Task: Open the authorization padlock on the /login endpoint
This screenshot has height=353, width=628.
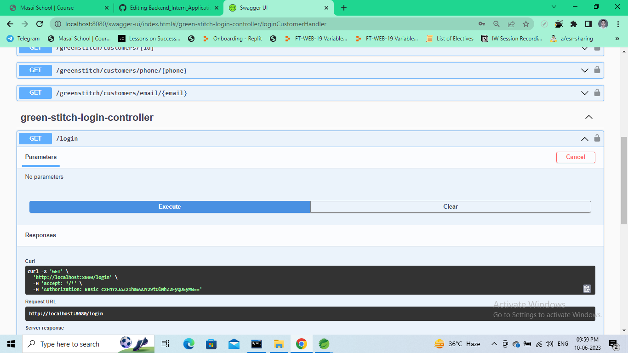Action: (x=597, y=138)
